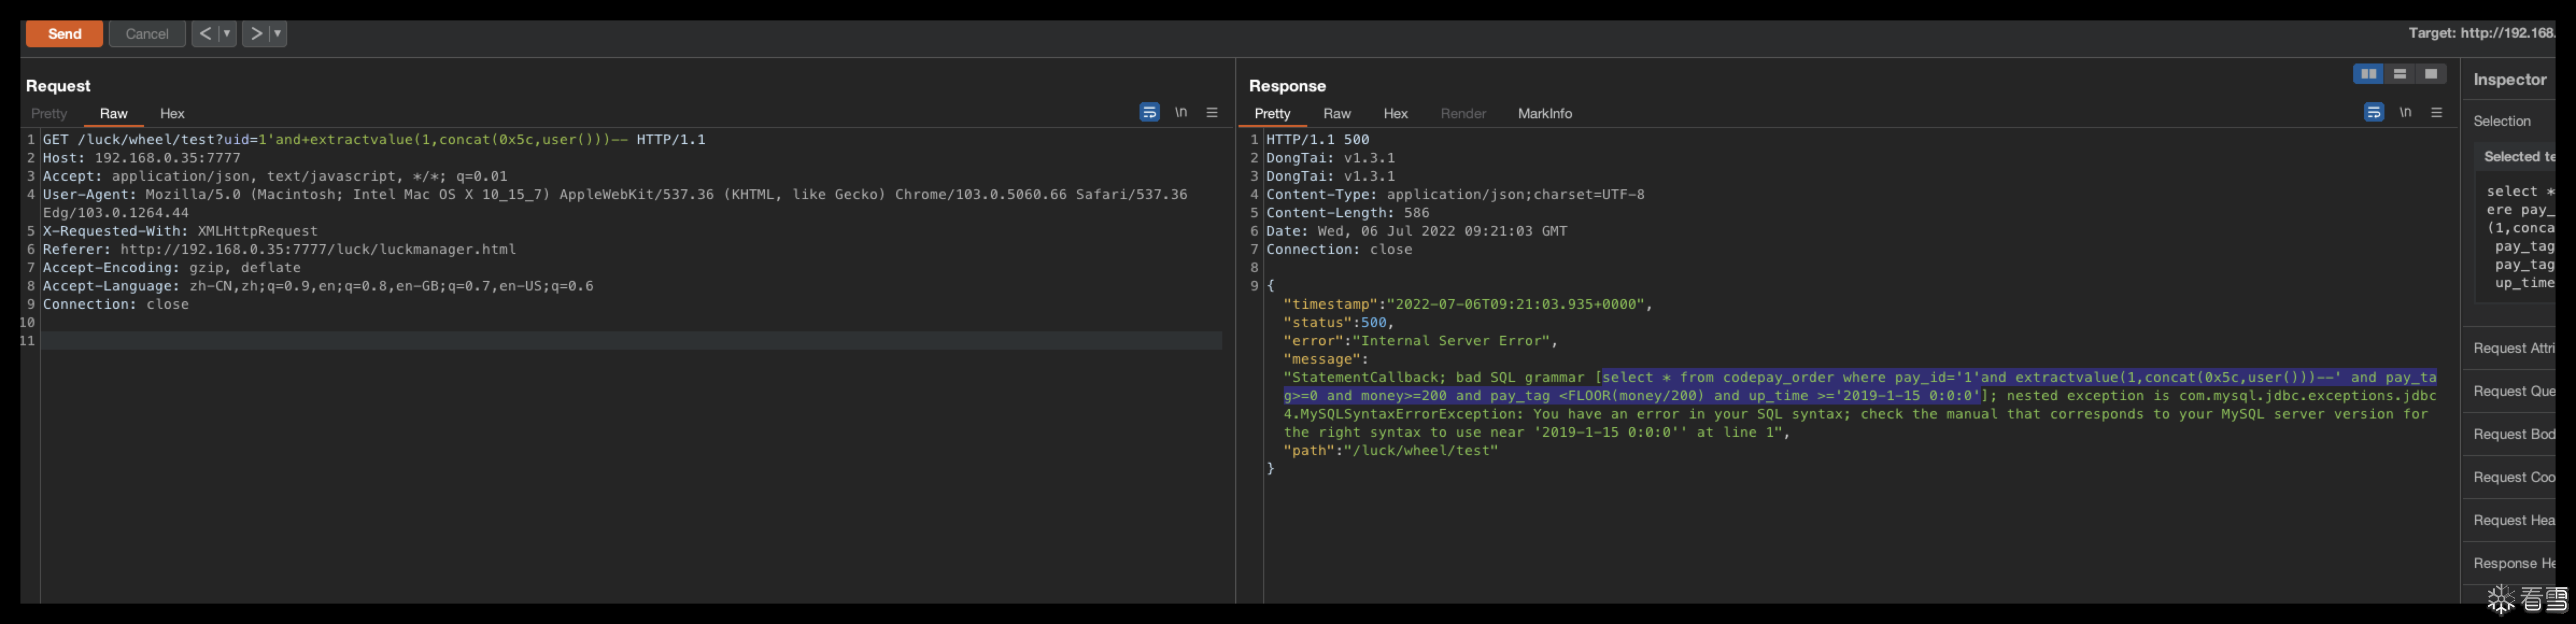Go back to previous request in history
2576x624 pixels.
(x=205, y=34)
